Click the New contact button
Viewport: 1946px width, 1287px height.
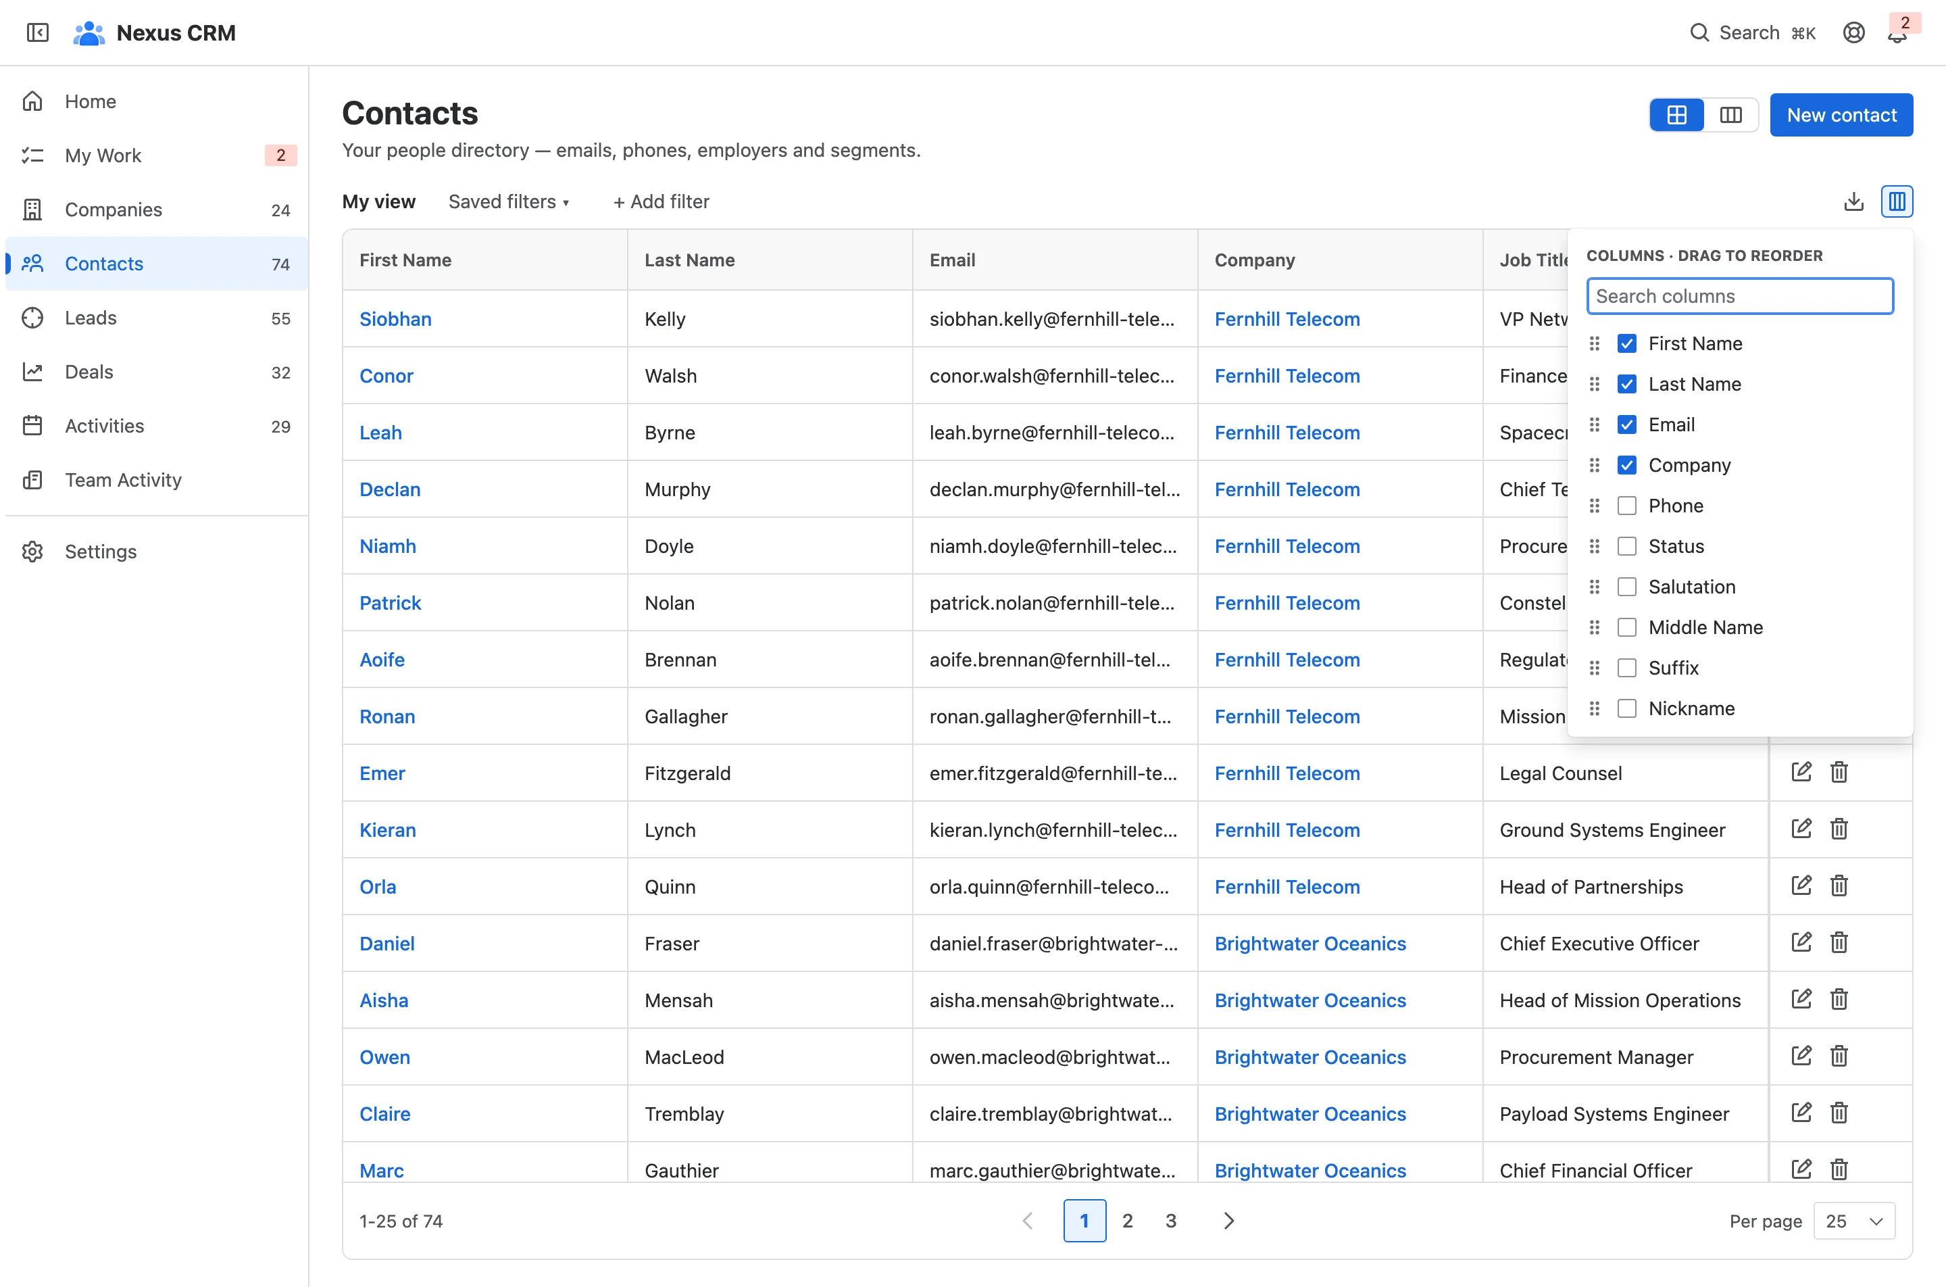1841,115
